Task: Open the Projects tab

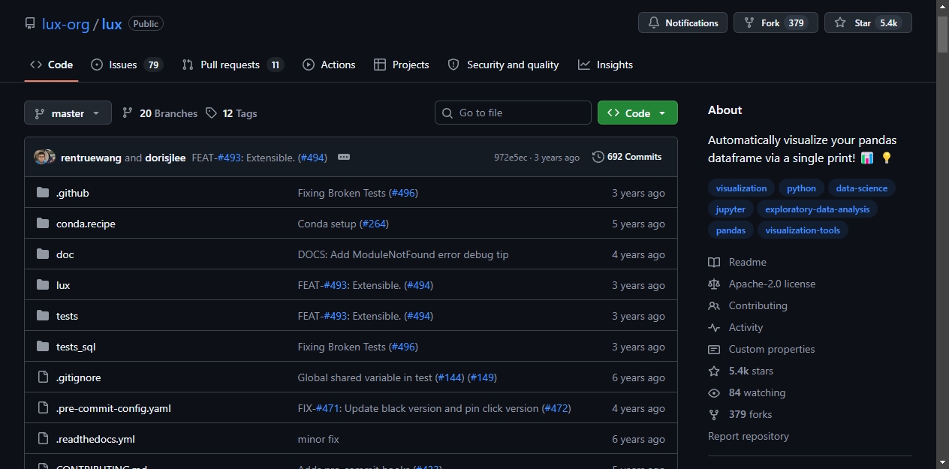Action: pos(402,65)
